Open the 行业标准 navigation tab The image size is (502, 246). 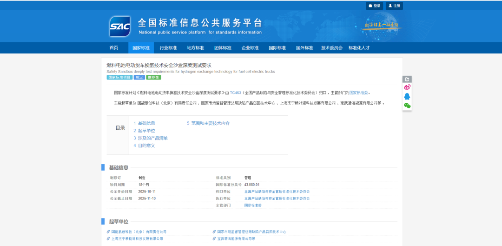(168, 48)
